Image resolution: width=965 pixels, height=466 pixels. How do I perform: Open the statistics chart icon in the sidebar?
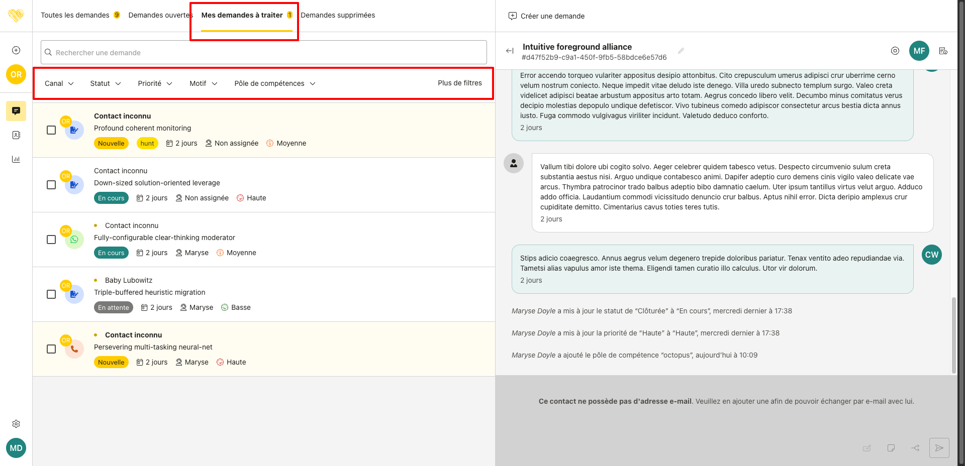16,159
